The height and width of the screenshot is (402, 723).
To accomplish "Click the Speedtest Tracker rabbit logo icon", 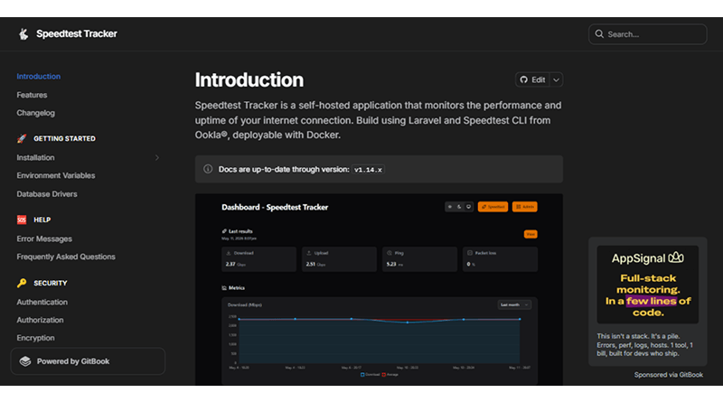I will click(x=23, y=33).
